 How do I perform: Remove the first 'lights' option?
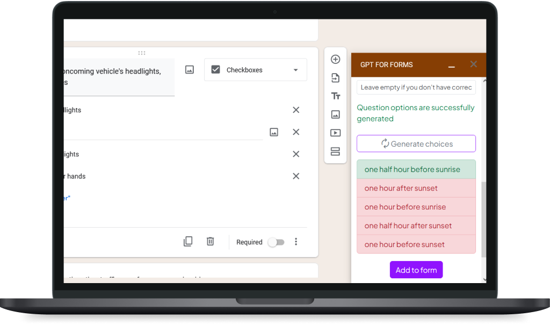[x=296, y=110]
